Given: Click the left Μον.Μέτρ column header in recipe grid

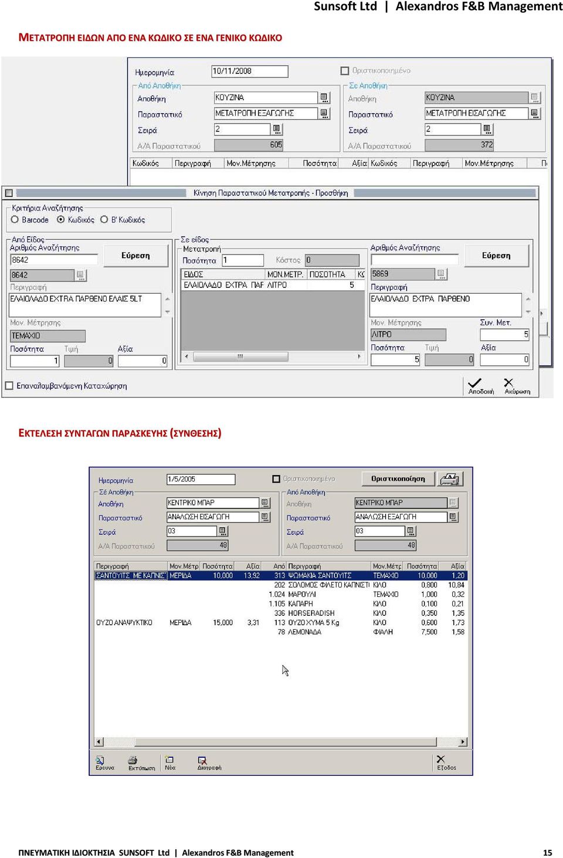Looking at the screenshot, I should click(x=184, y=567).
